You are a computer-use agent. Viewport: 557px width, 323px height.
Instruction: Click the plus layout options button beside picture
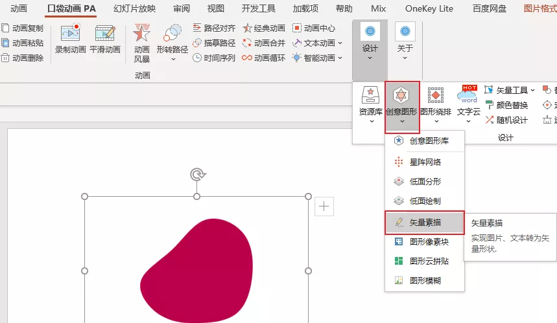click(324, 206)
